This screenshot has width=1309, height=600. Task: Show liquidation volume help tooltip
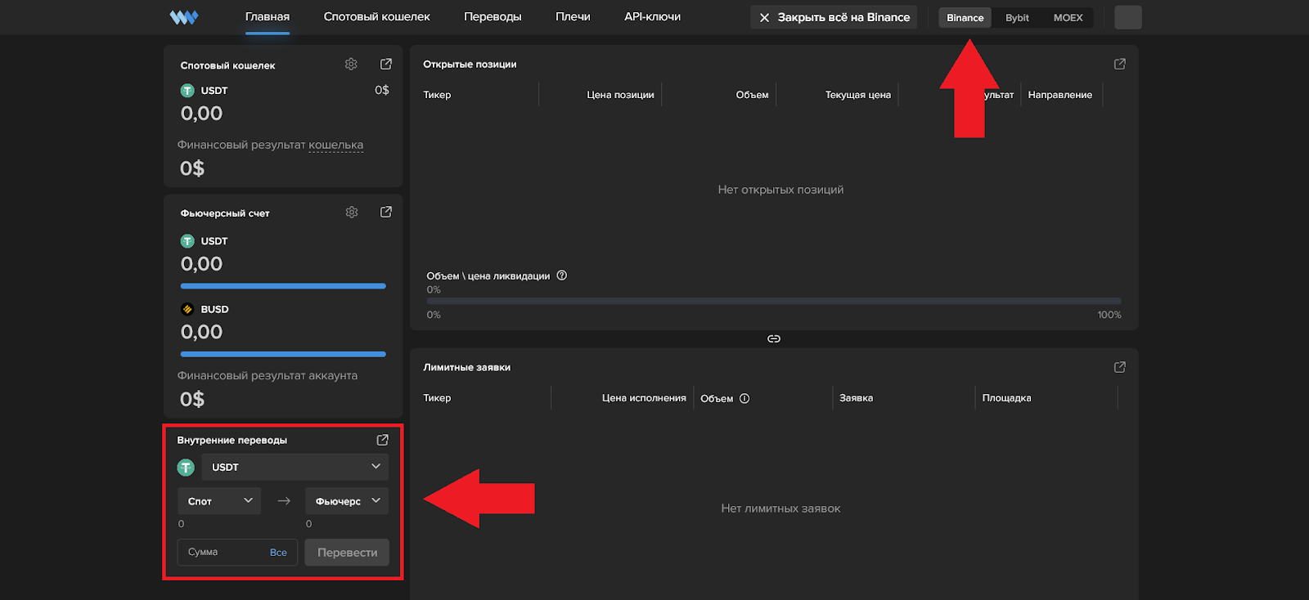tap(562, 275)
